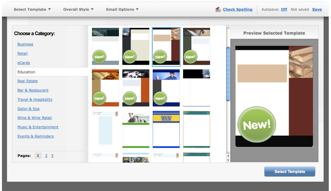Click the Select Template button
This screenshot has width=331, height=191.
point(290,172)
